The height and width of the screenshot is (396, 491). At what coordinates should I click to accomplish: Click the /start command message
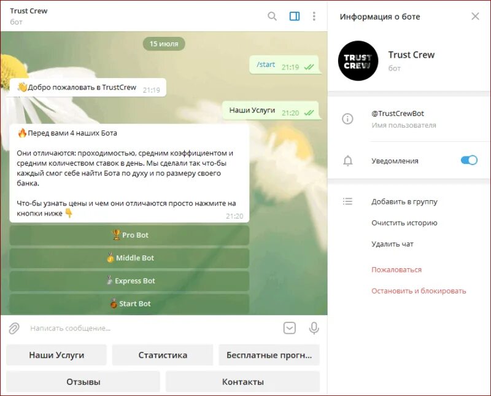pos(284,65)
